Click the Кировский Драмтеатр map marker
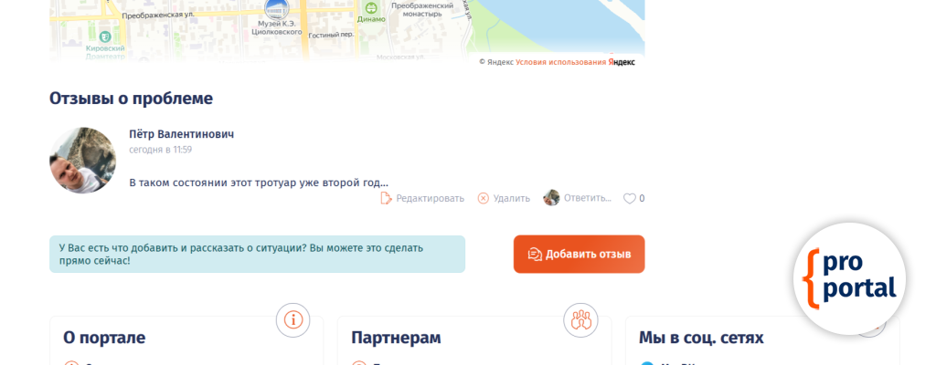 click(x=105, y=36)
